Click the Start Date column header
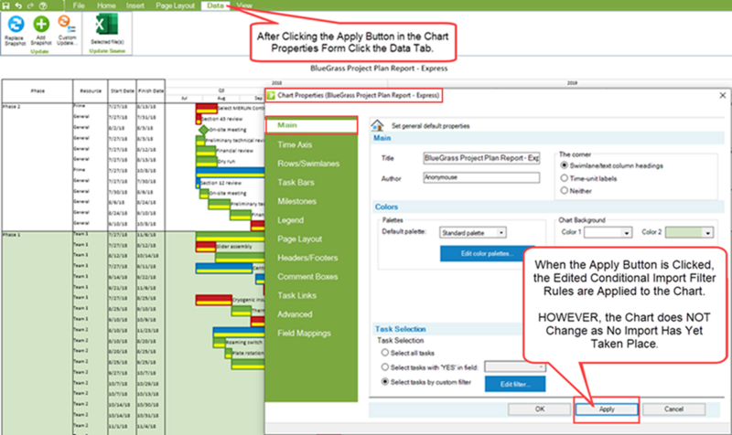Viewport: 732px width, 435px height. point(122,90)
